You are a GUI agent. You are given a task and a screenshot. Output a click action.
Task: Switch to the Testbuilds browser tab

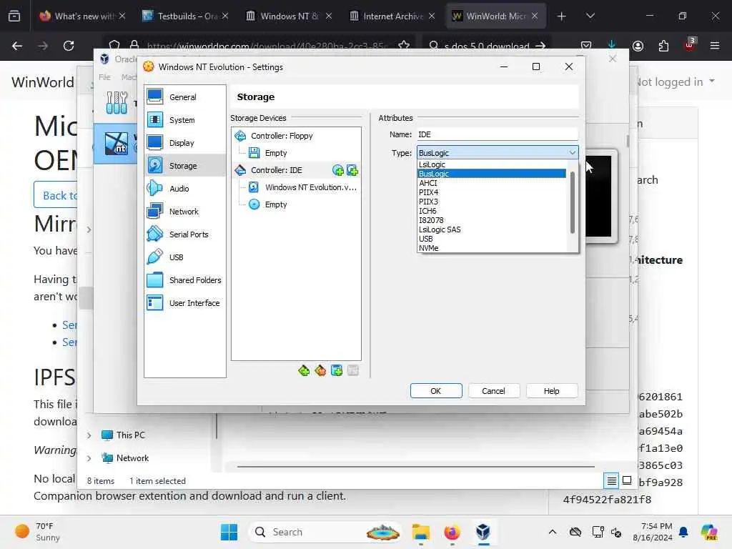coord(185,16)
